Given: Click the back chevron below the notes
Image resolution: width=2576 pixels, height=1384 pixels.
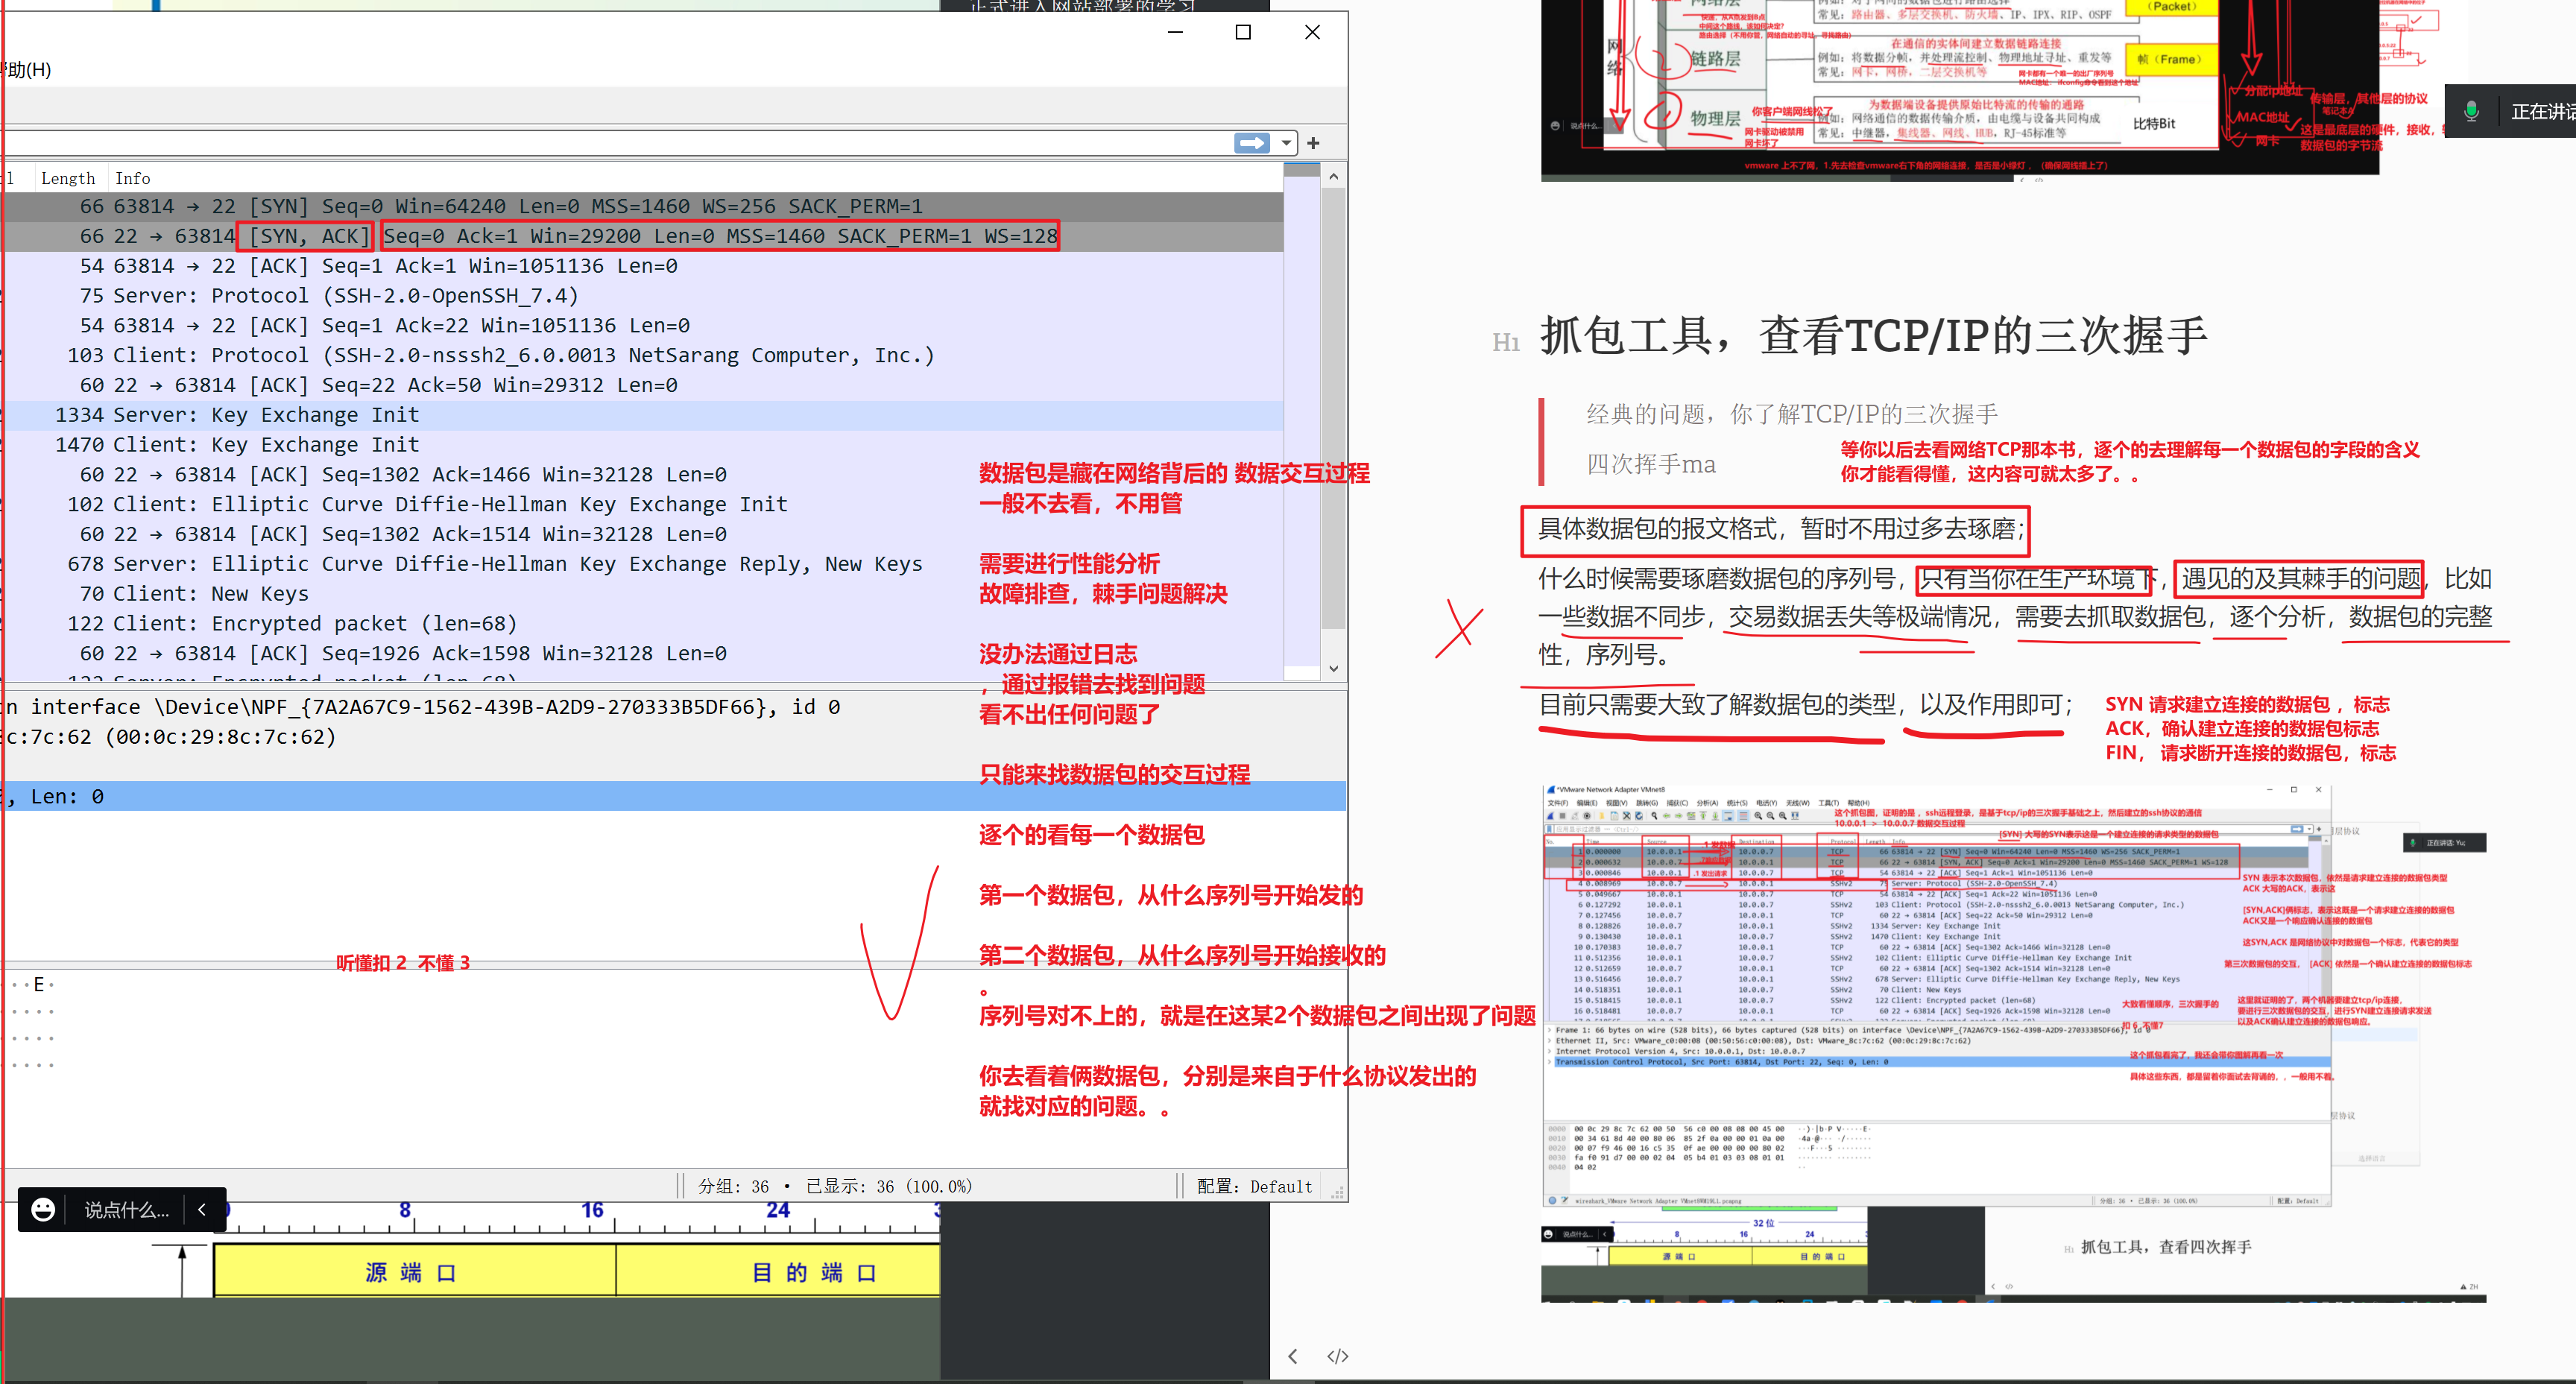Looking at the screenshot, I should tap(1293, 1356).
